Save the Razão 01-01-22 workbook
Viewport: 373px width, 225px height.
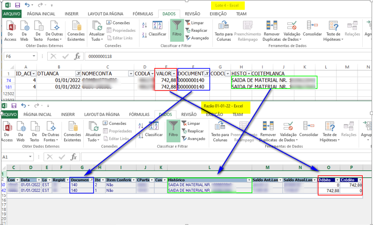point(14,106)
